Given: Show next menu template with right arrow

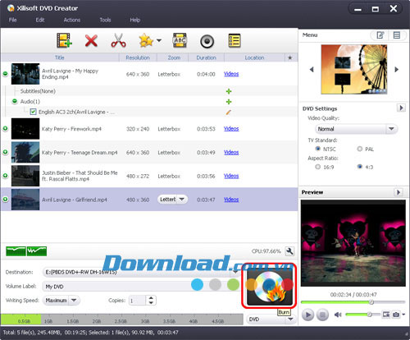Looking at the screenshot, I should pos(397,70).
